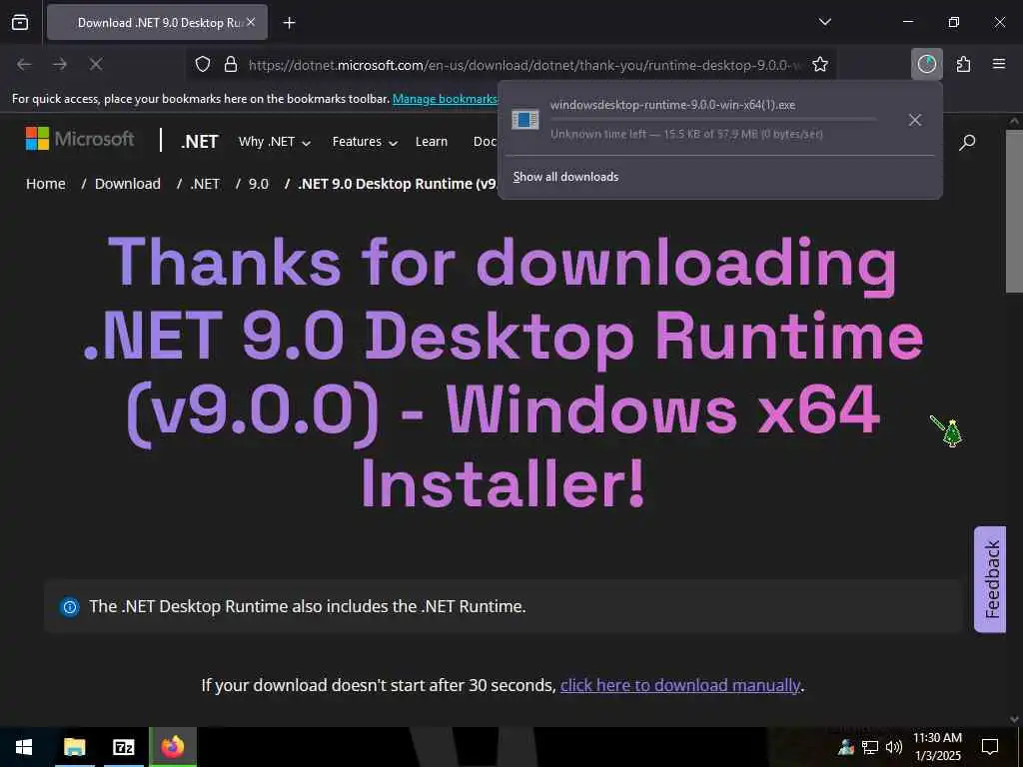The height and width of the screenshot is (767, 1023).
Task: Toggle the downloads panel toolbar button
Action: [x=926, y=64]
